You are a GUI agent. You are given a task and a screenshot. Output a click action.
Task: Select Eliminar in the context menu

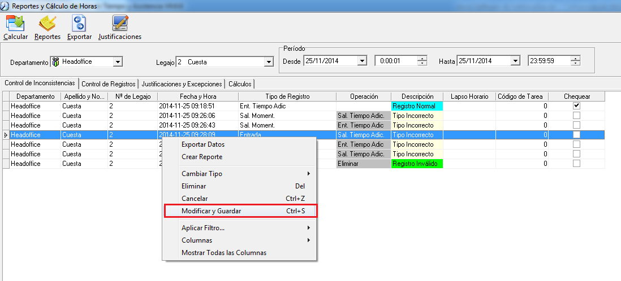coord(240,186)
